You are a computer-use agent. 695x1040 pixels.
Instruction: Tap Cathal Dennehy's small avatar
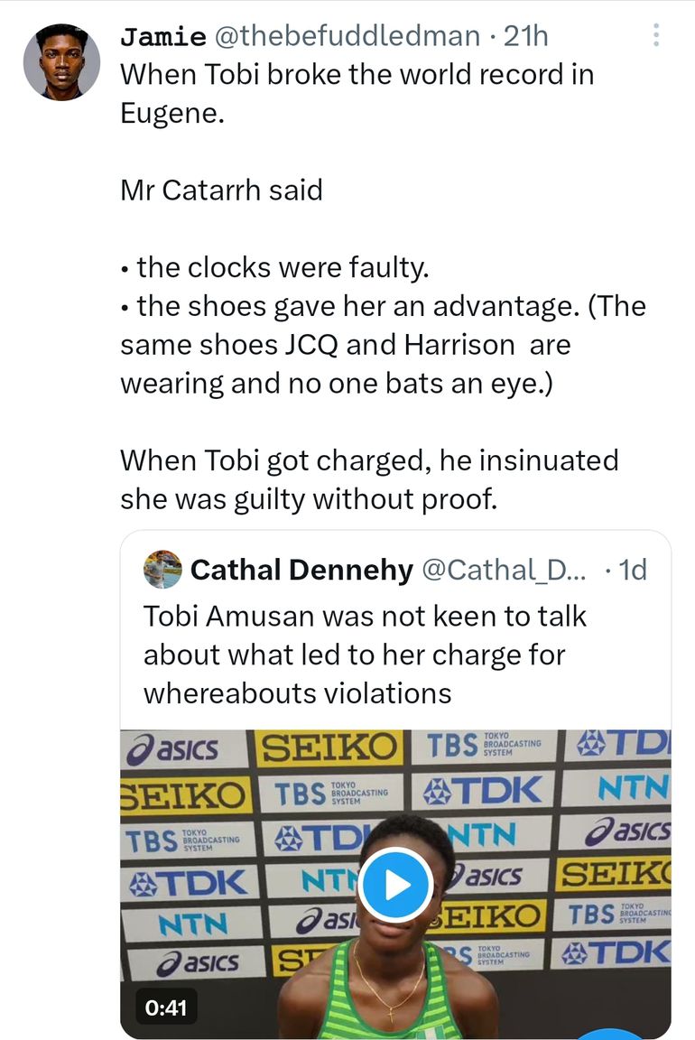tap(162, 569)
